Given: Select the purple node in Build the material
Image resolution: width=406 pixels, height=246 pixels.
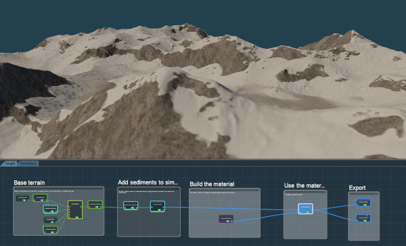Looking at the screenshot, I should point(226,219).
